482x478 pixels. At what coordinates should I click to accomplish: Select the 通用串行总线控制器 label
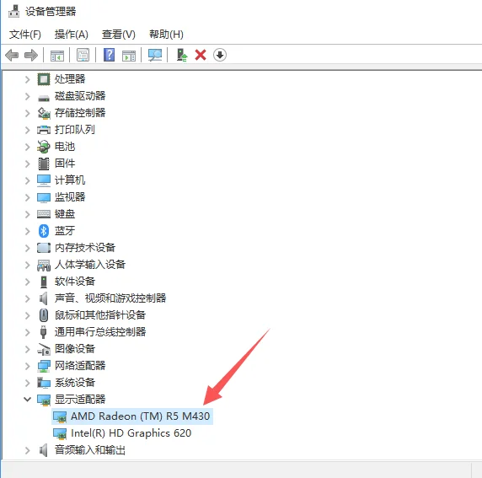100,332
